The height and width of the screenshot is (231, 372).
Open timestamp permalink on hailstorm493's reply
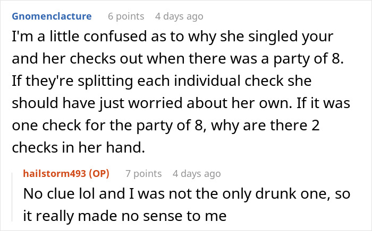[x=197, y=173]
